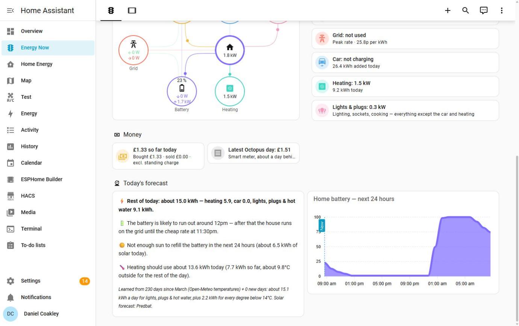Open the Notifications bell icon

11,297
